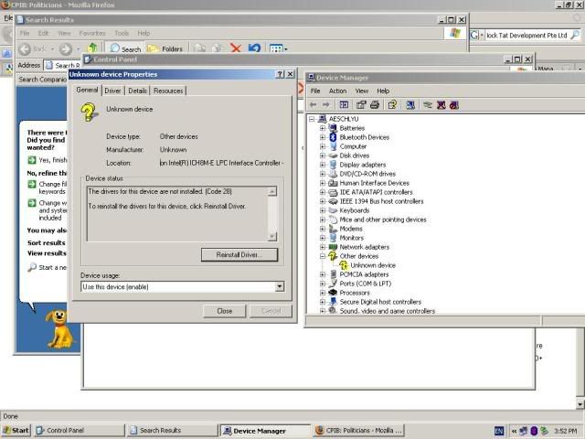Select Mice and other pointing devices
This screenshot has width=585, height=439.
[383, 219]
